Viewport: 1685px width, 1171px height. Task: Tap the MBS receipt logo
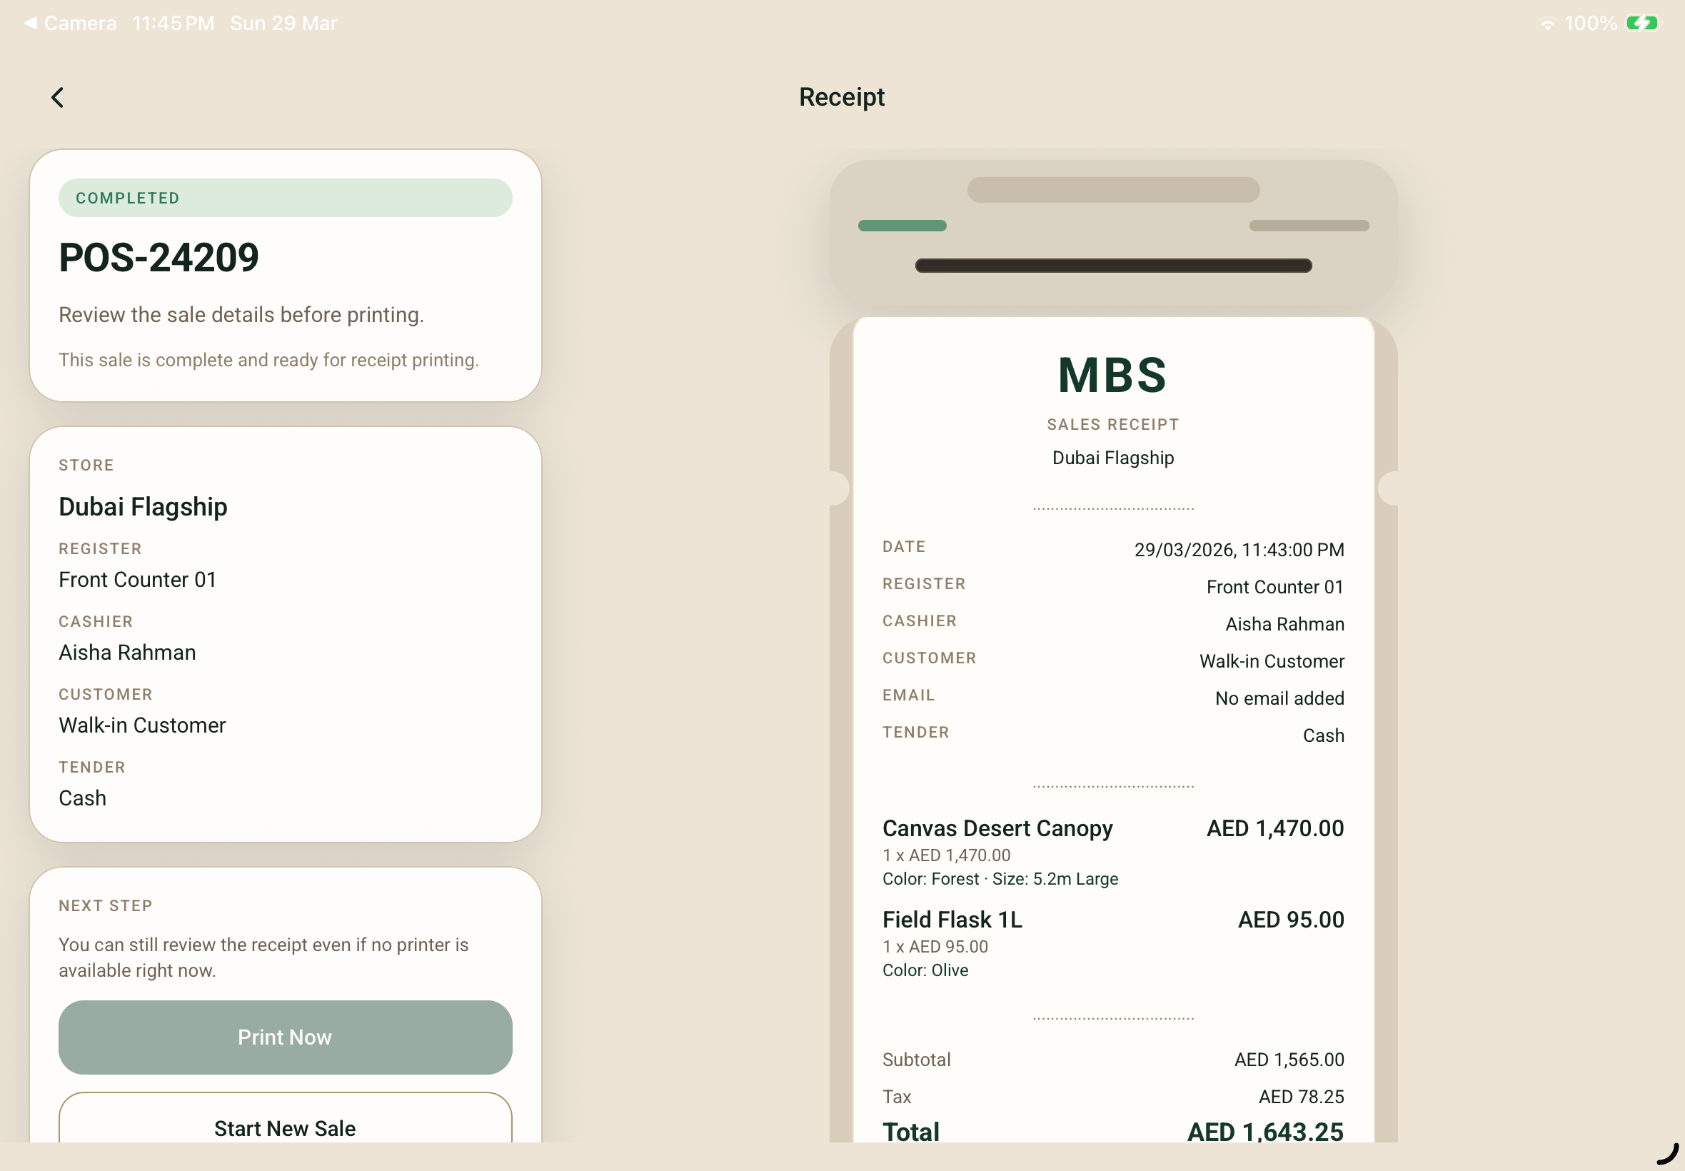point(1113,375)
